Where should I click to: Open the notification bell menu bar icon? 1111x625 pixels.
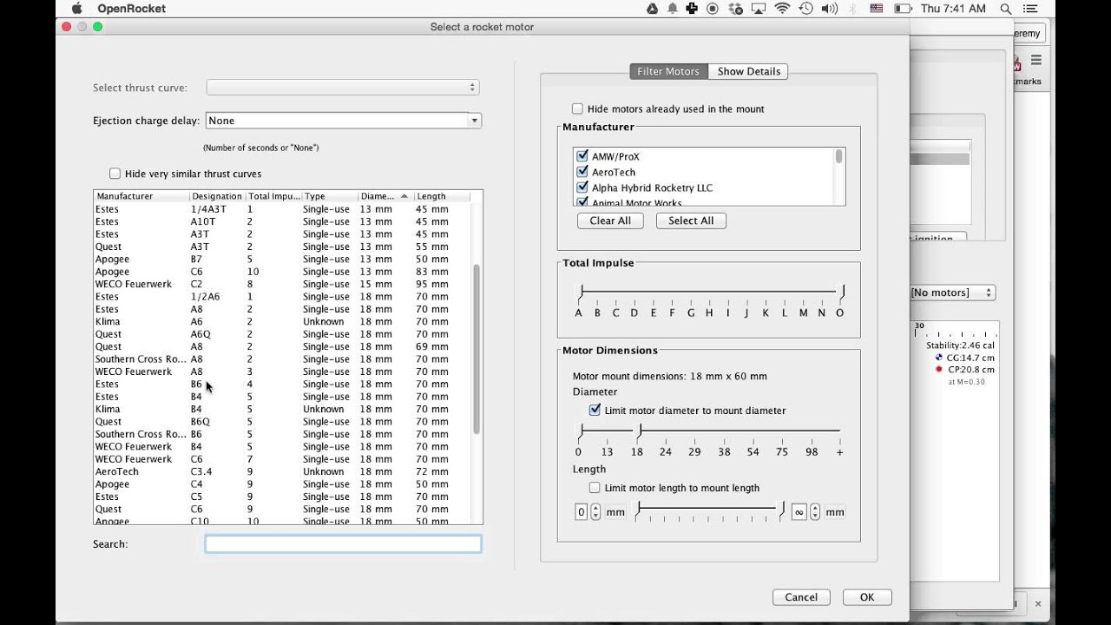click(672, 9)
